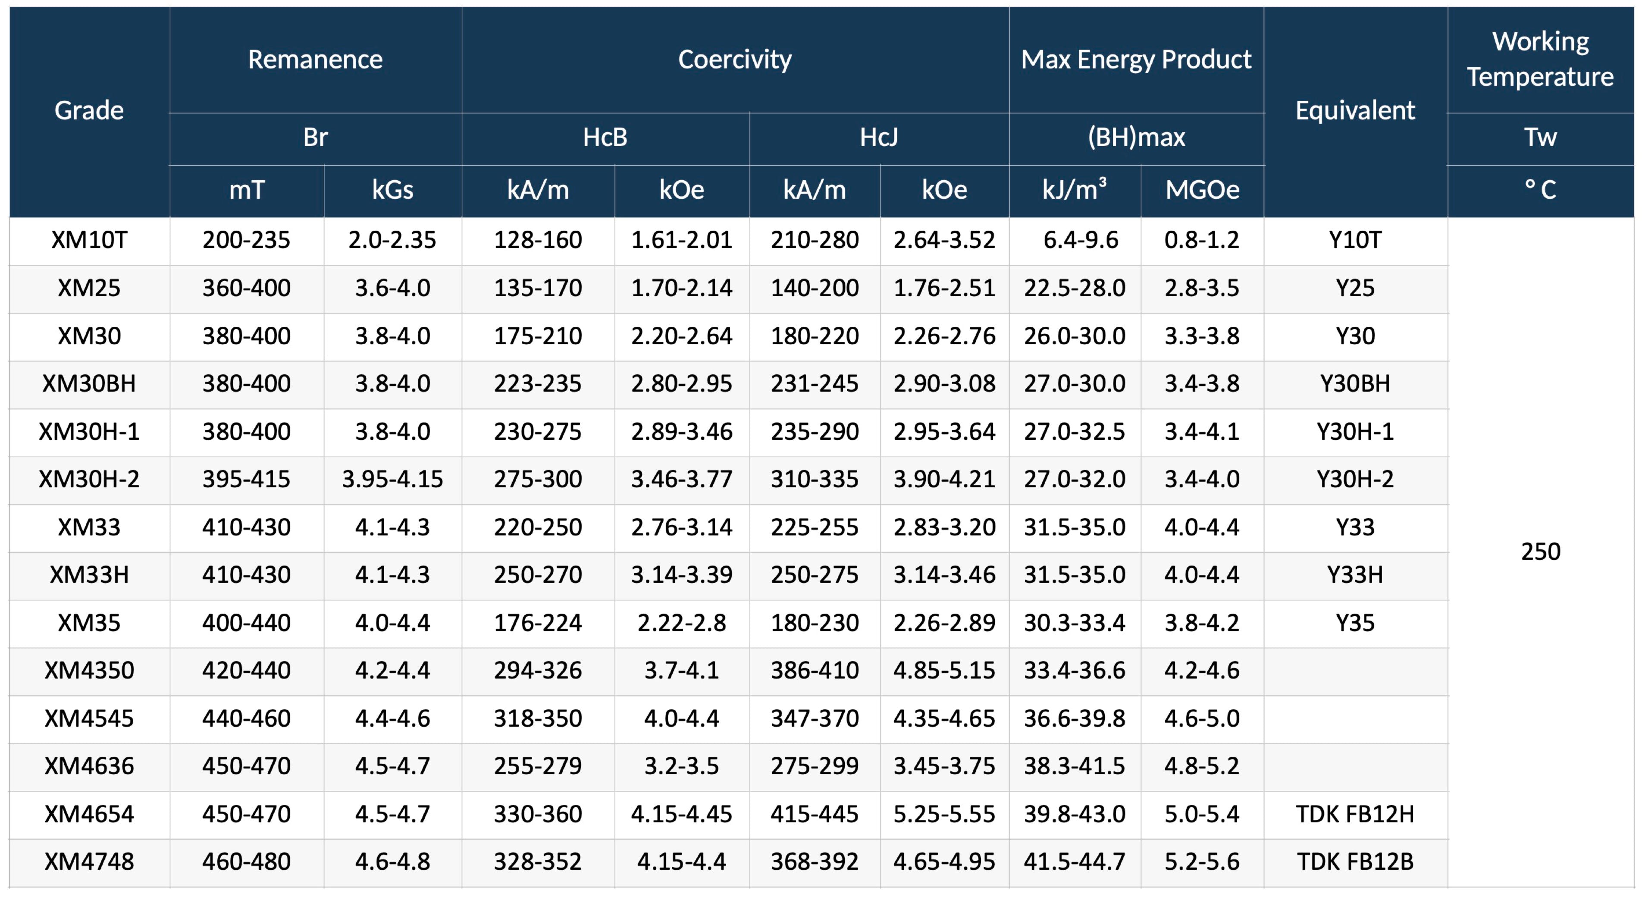The image size is (1642, 897).
Task: Select the MGOe unit header
Action: tap(1202, 190)
